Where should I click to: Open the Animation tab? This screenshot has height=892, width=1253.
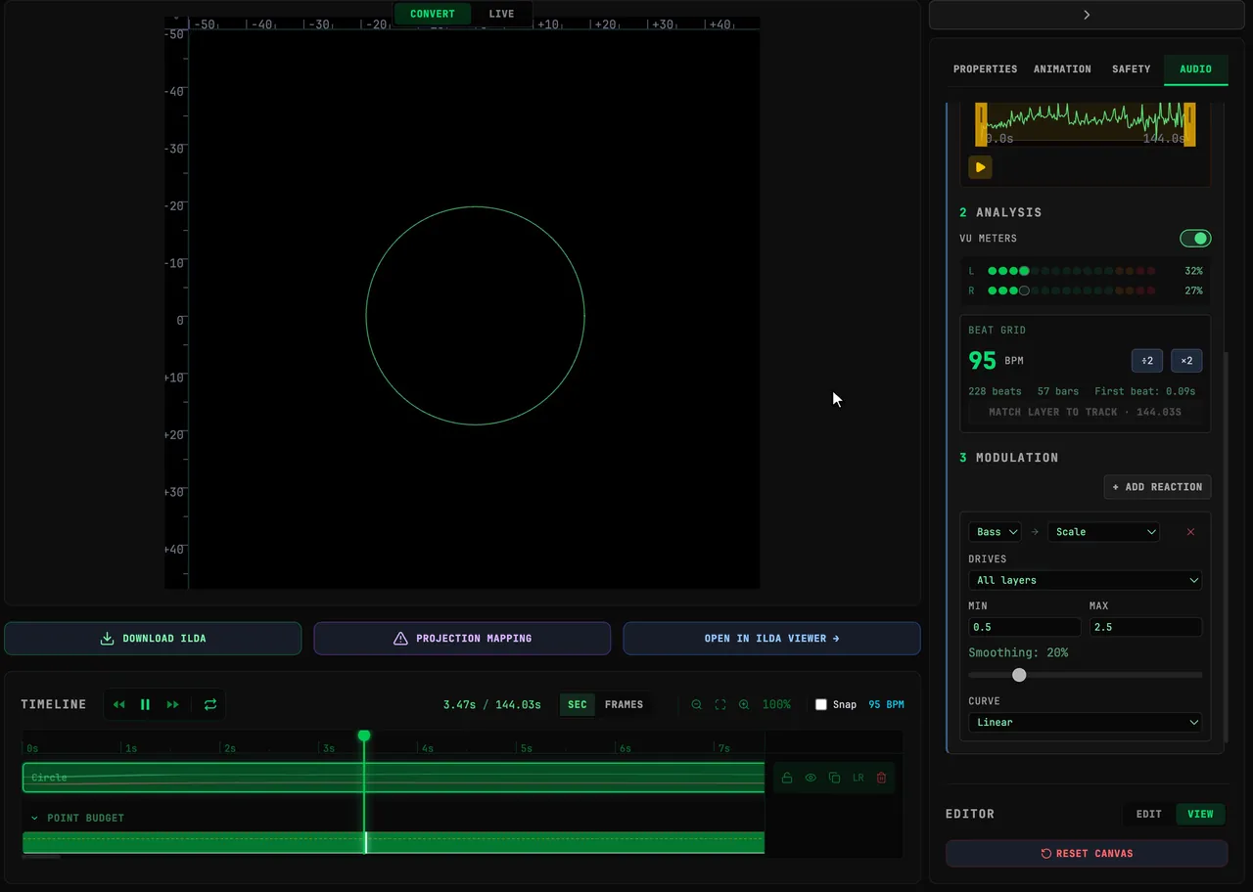tap(1062, 69)
